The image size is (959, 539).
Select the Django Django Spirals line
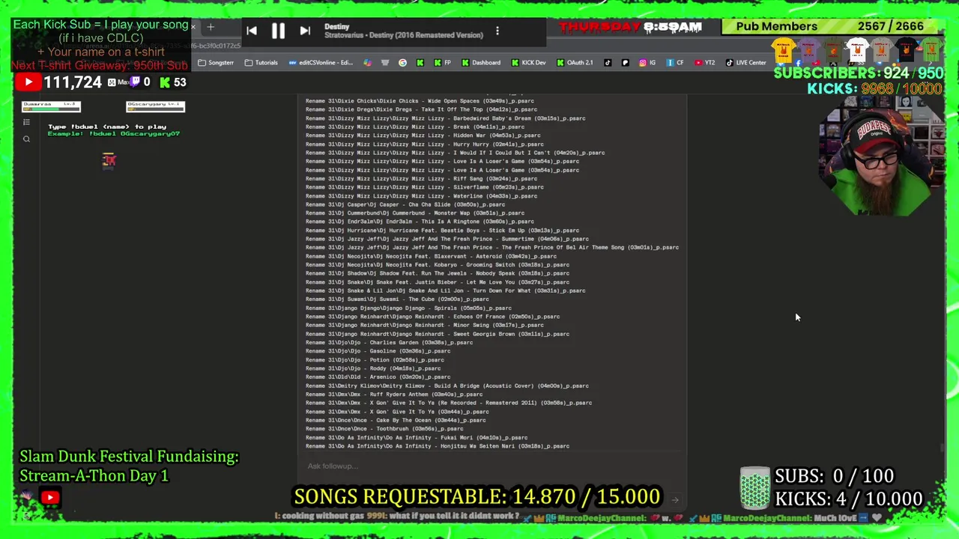coord(408,308)
